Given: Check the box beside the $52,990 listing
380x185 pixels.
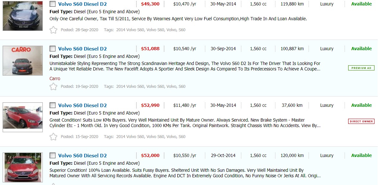Looking at the screenshot, I should point(52,105).
